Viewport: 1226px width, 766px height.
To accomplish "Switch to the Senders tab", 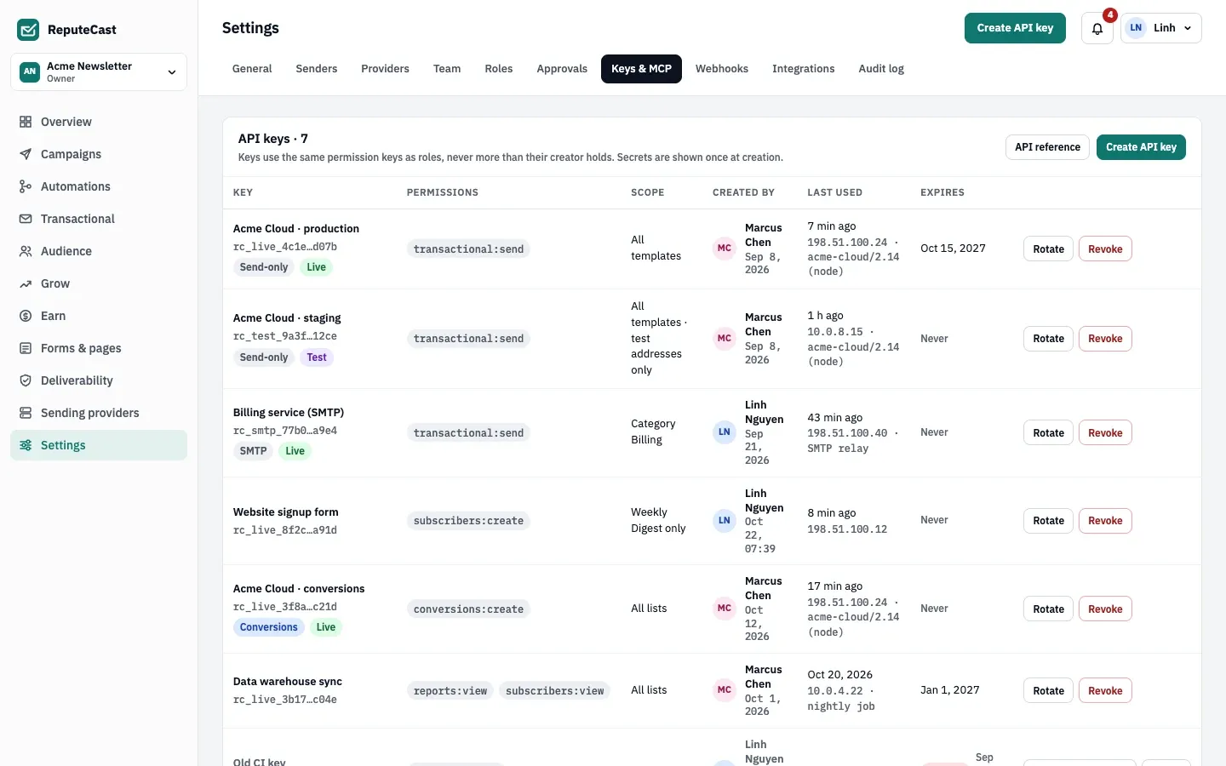I will 317,69.
